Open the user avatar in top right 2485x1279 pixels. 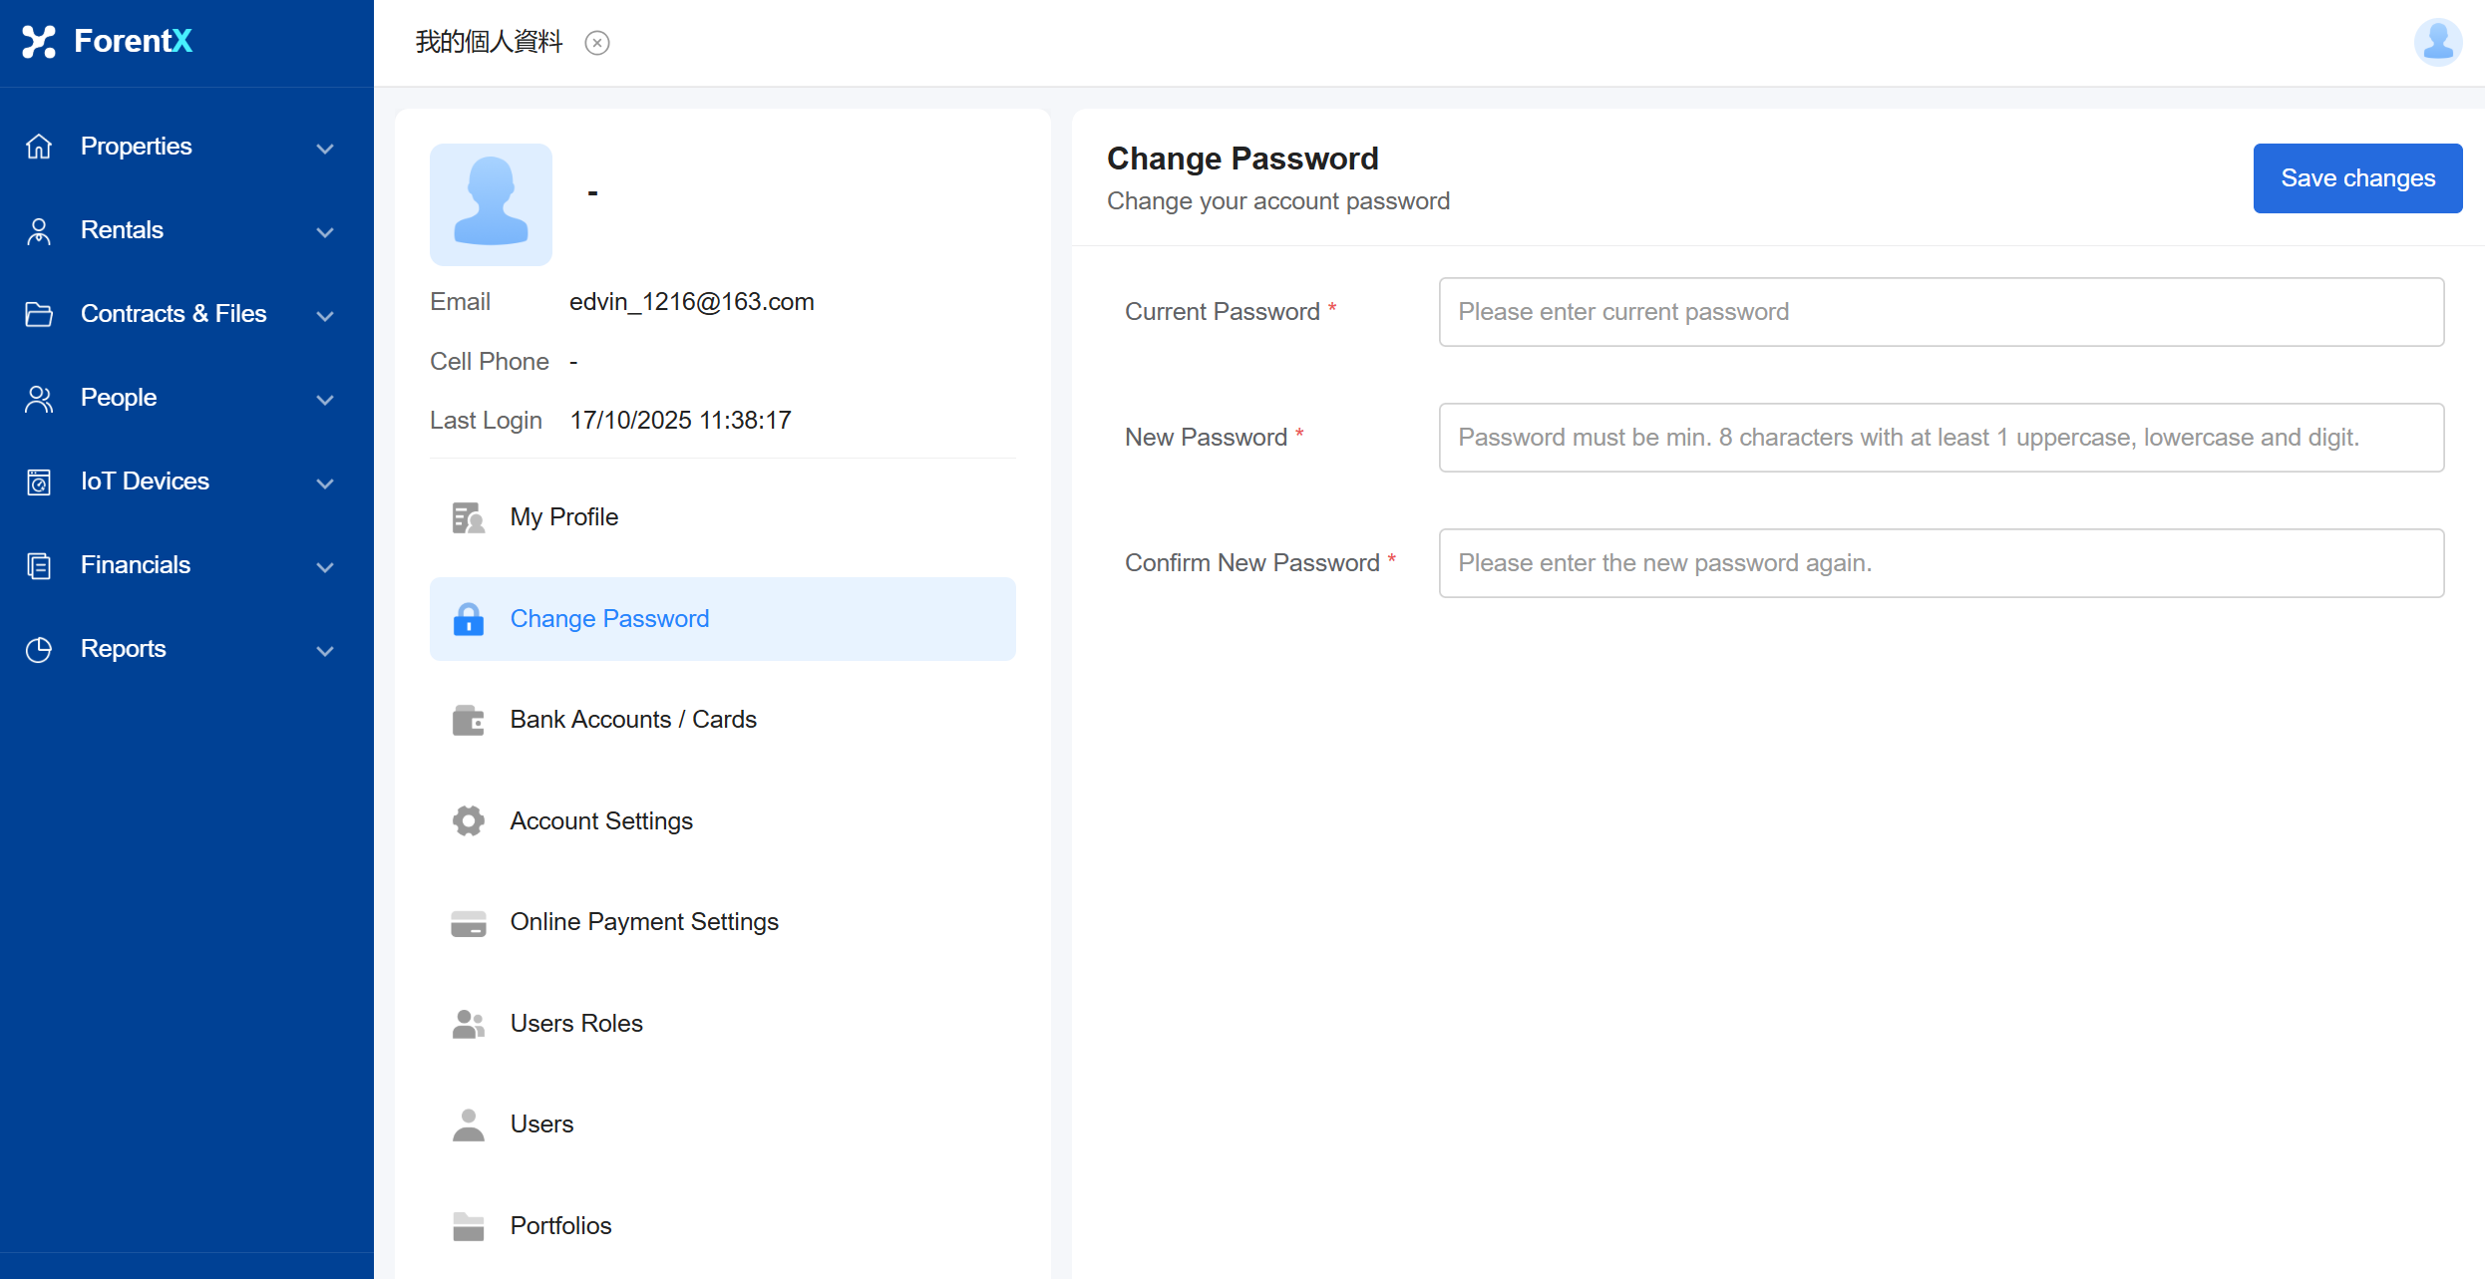point(2437,42)
